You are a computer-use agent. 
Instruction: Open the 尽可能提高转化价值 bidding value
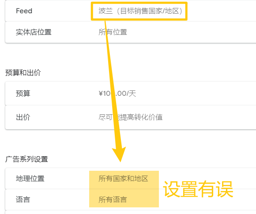131,117
